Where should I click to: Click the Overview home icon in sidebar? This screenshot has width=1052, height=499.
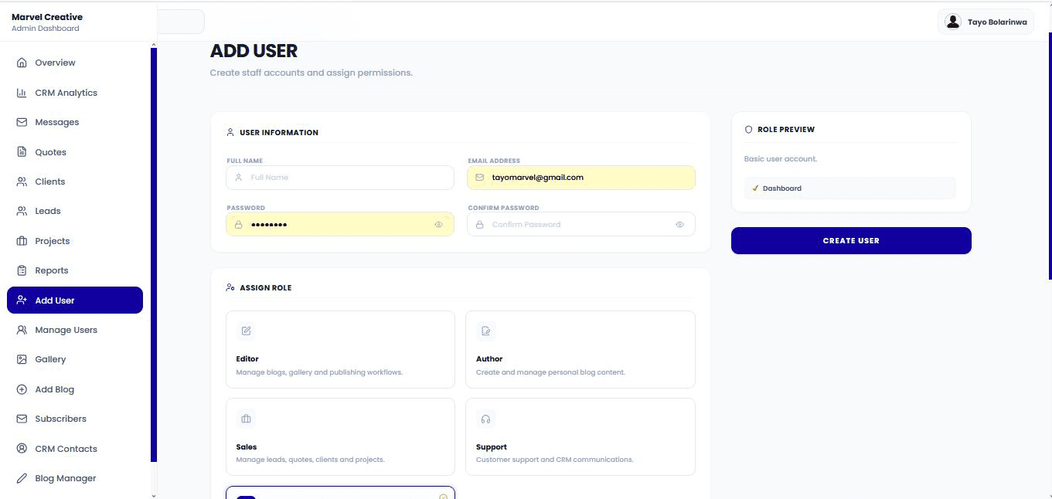[22, 63]
